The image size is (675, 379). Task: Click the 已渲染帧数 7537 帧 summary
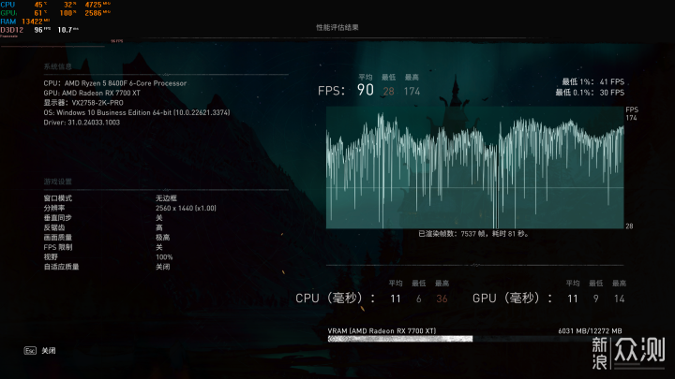tap(473, 234)
